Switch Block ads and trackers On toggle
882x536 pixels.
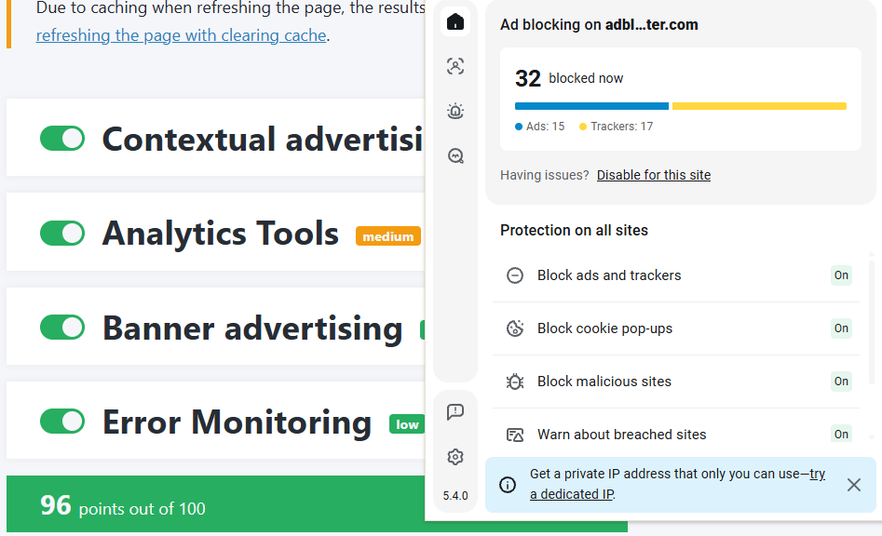[x=841, y=275]
